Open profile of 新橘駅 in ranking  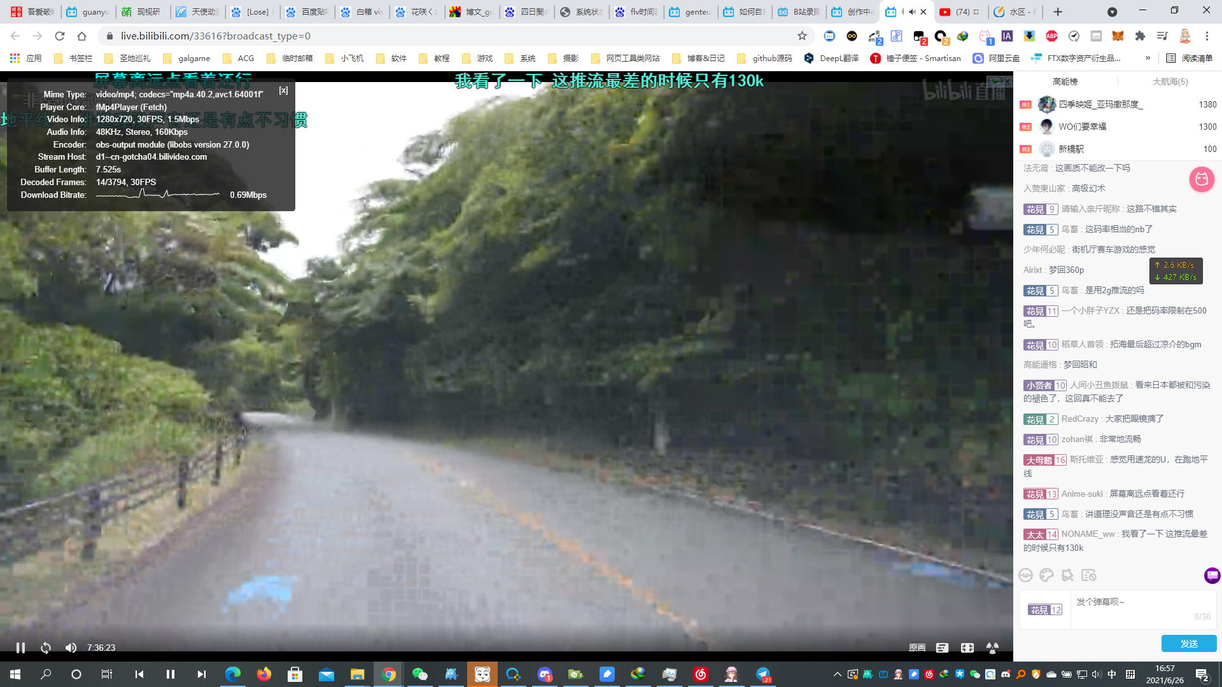pos(1071,149)
